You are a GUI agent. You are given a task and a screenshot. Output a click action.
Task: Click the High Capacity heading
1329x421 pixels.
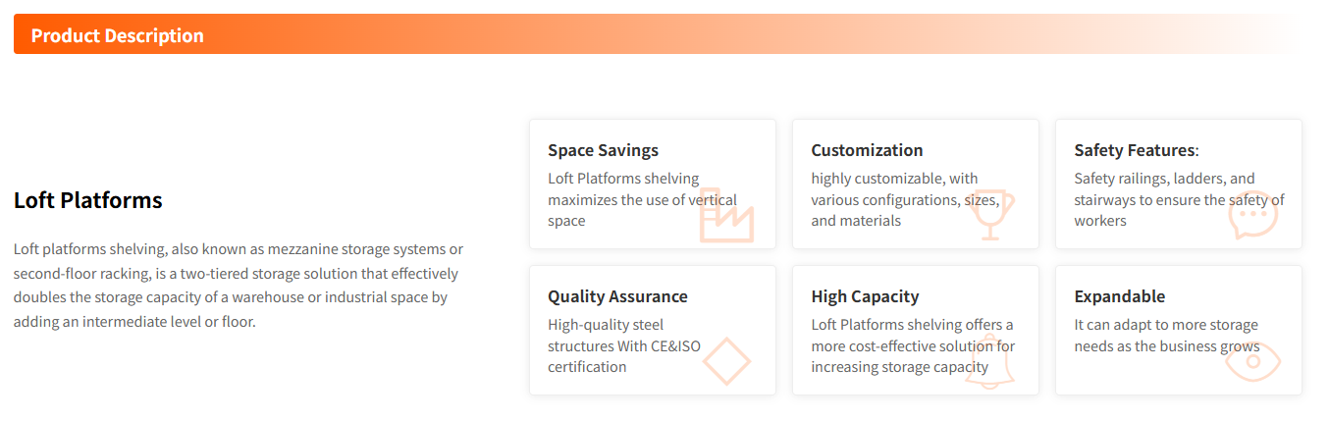(x=865, y=296)
